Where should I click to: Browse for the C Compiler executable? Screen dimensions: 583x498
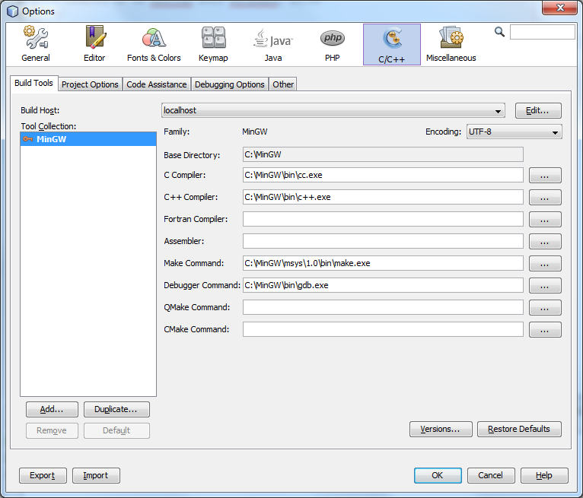(x=545, y=176)
